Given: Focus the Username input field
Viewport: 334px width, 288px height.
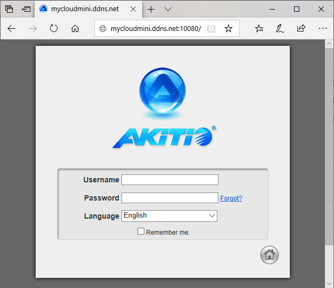Looking at the screenshot, I should pyautogui.click(x=169, y=180).
